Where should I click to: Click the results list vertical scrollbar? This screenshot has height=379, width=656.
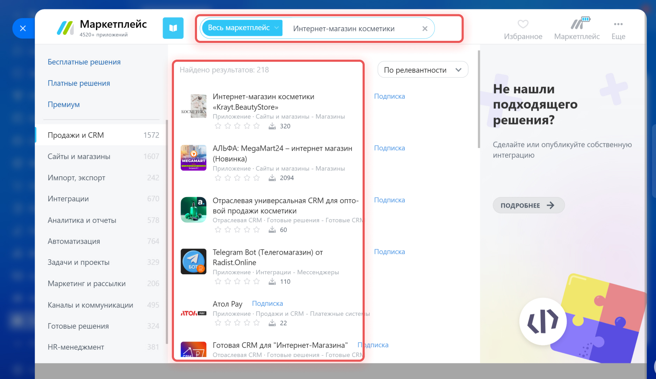click(x=479, y=99)
